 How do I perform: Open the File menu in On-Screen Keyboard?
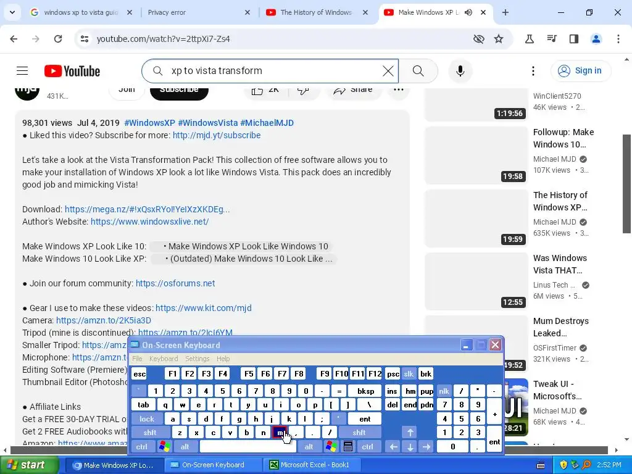[137, 359]
